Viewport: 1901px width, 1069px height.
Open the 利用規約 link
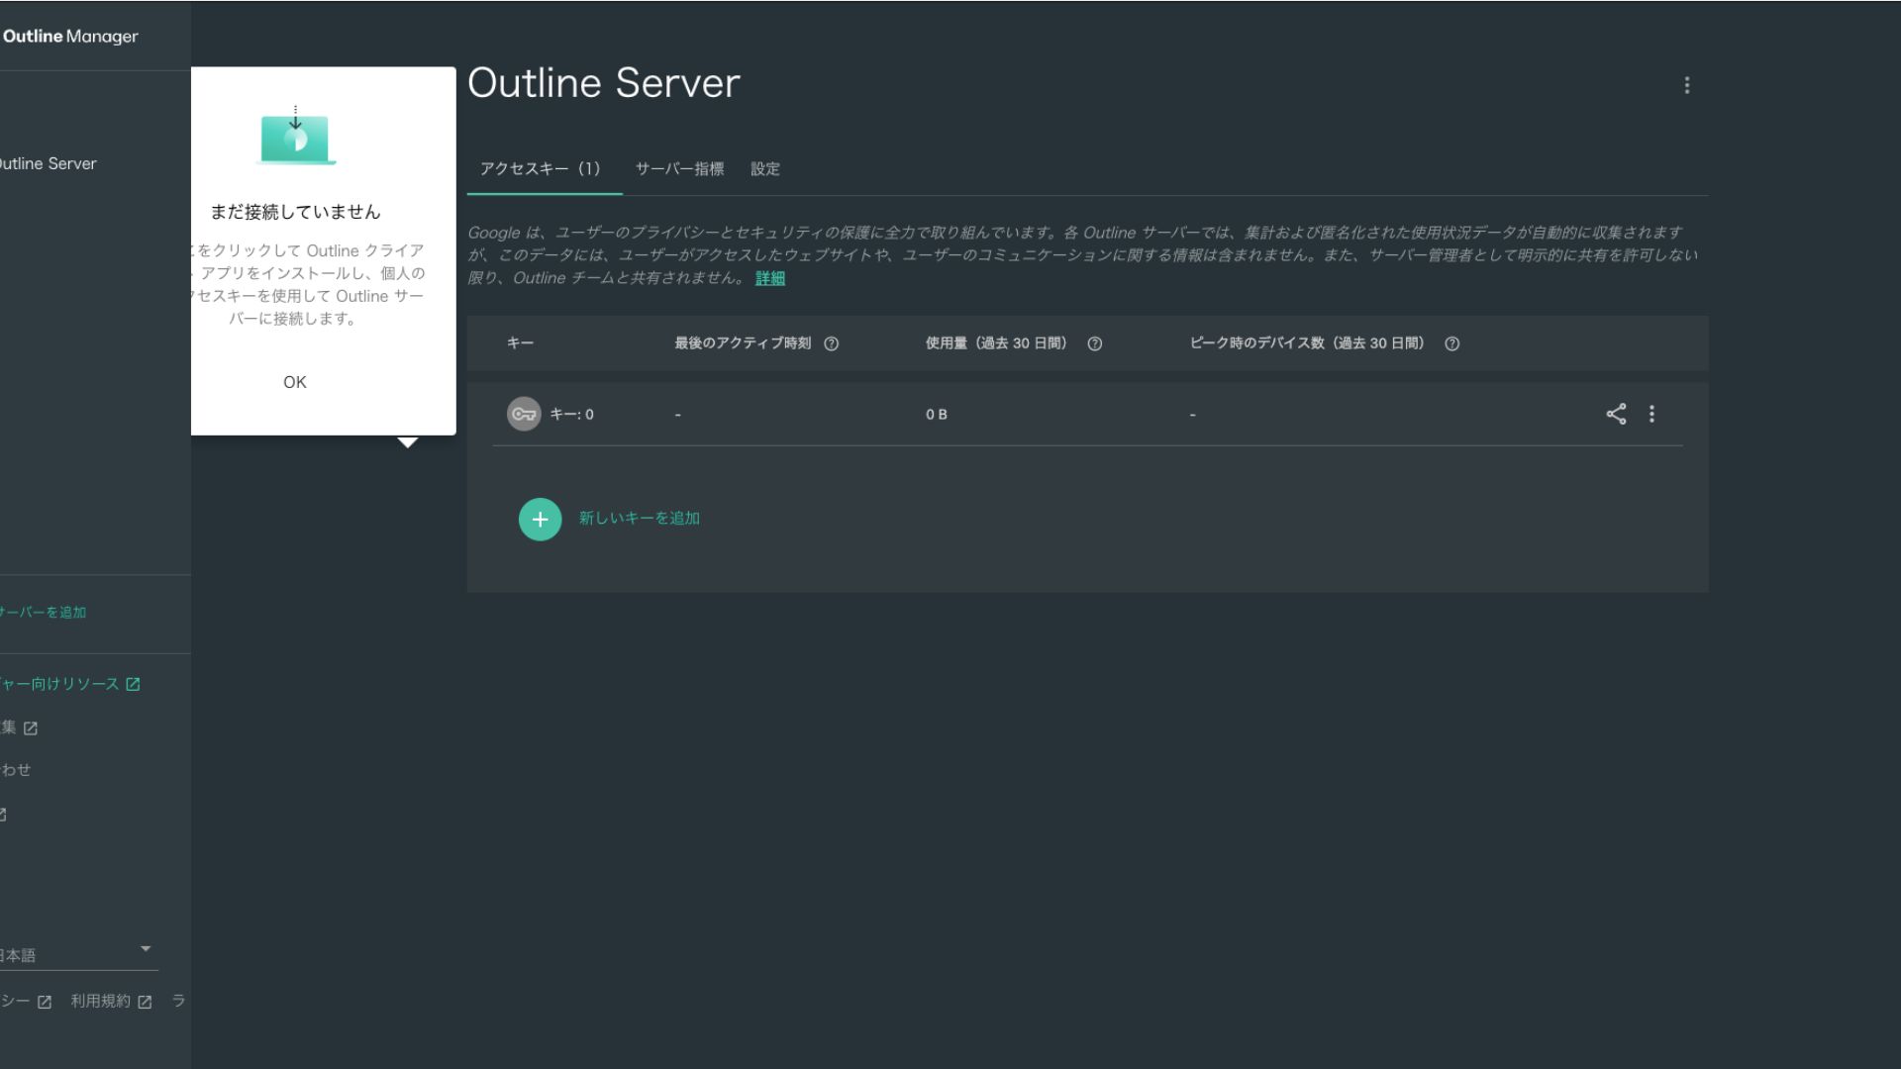tap(111, 1002)
